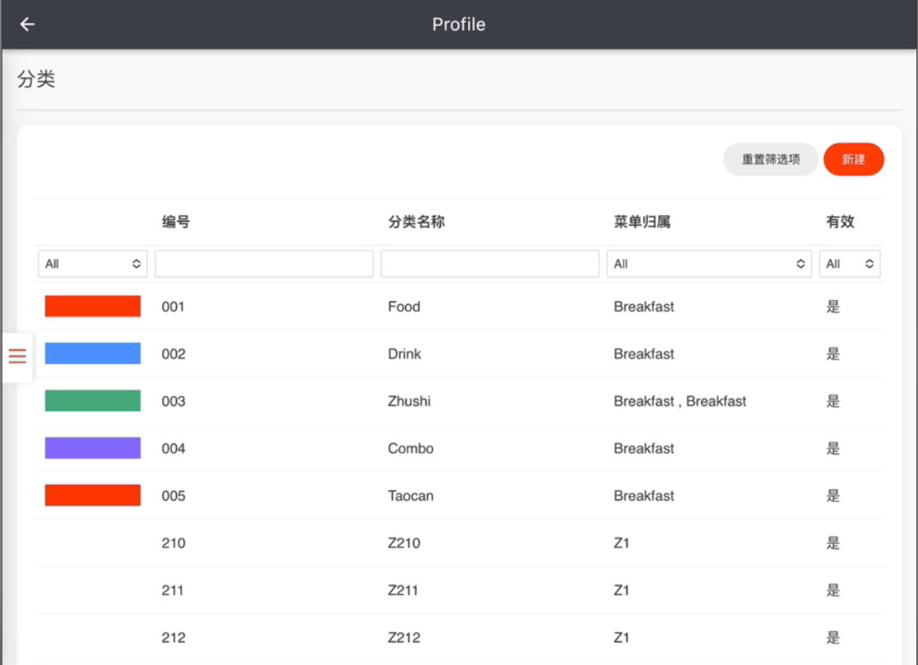Screen dimensions: 918x665
Task: Select the red swatch for Food
Action: point(92,307)
